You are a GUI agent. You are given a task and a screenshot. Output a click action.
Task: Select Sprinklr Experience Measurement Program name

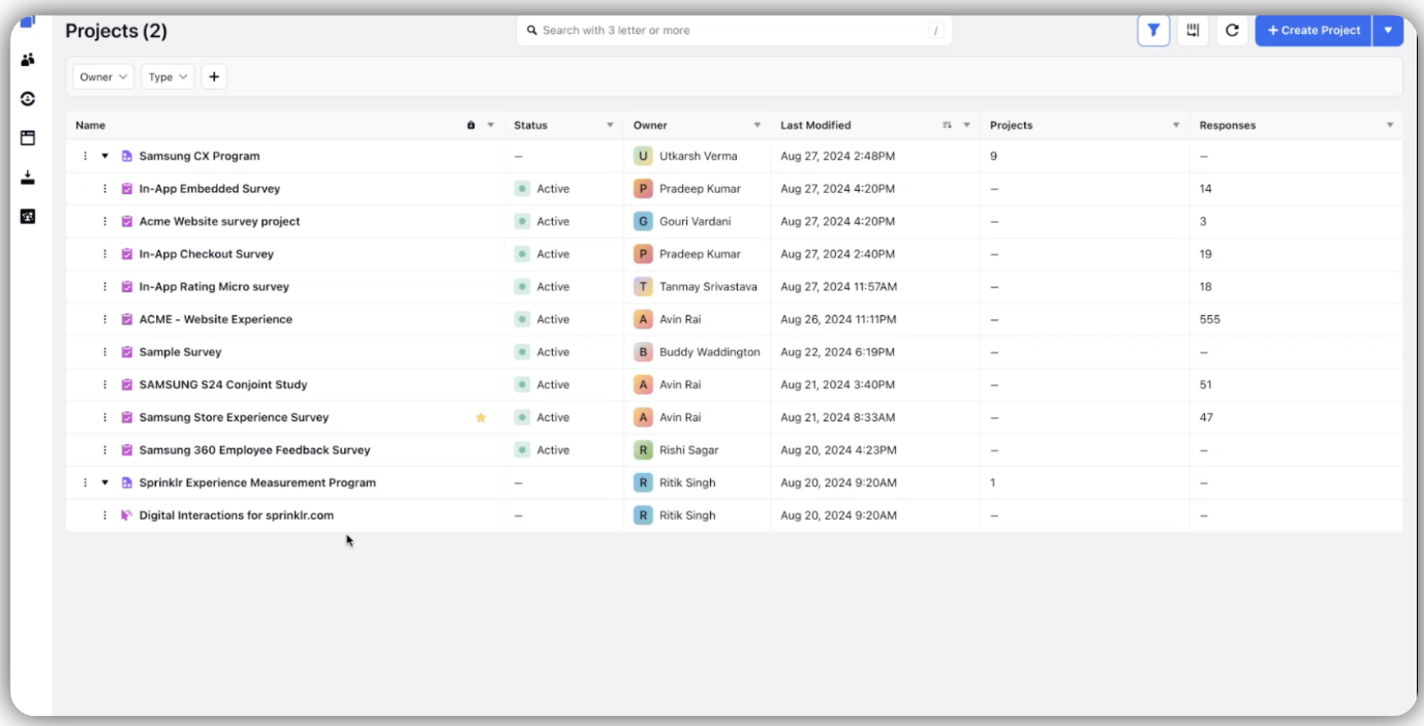coord(257,483)
